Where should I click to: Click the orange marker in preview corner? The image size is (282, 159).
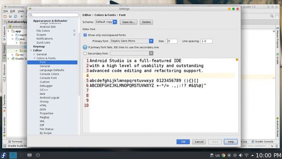(x=237, y=60)
